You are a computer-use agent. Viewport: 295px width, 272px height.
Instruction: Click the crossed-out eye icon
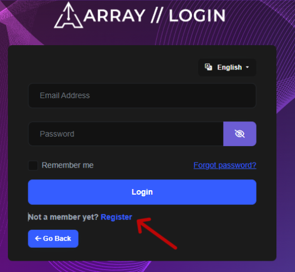coord(240,134)
